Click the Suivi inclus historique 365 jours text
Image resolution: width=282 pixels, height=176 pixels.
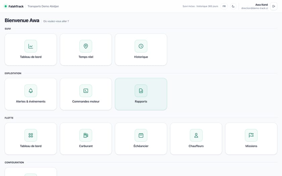click(200, 6)
